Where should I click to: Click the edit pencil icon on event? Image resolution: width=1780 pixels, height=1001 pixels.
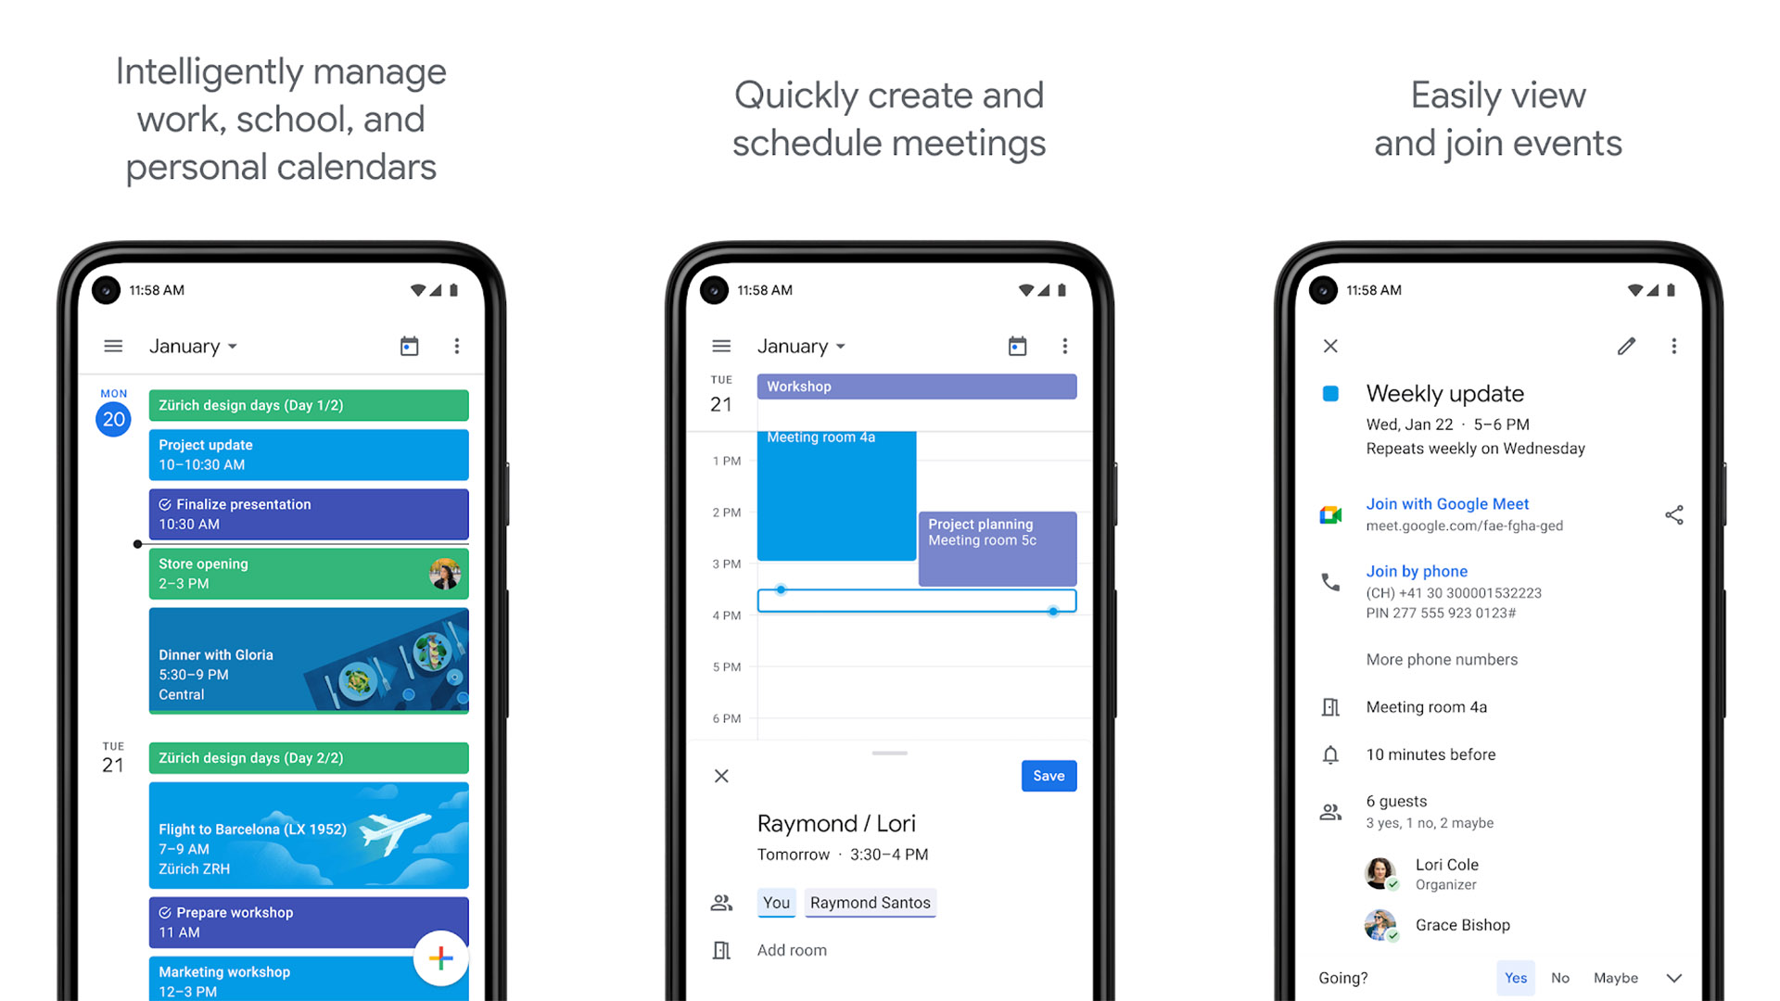(1626, 345)
